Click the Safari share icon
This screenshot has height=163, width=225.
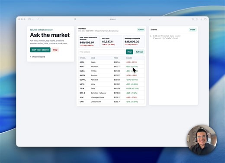pos(197,19)
